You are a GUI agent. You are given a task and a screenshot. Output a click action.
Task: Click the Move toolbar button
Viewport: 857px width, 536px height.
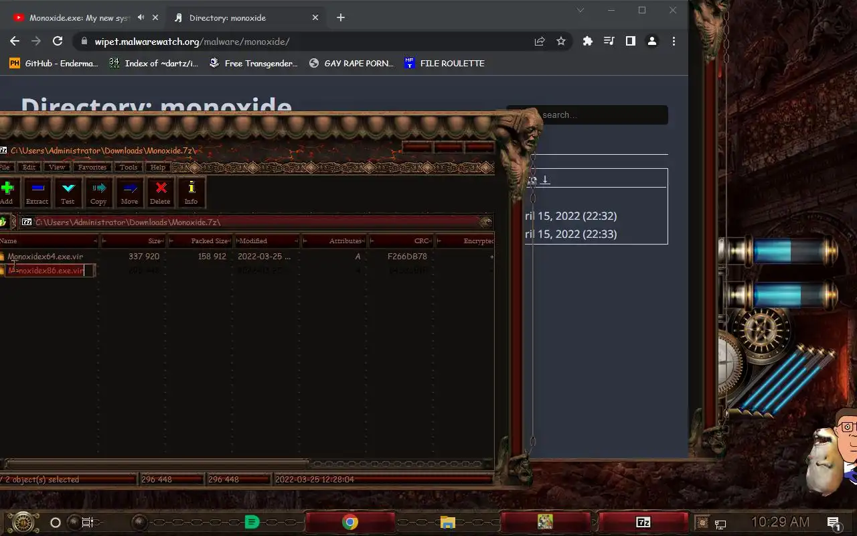click(x=129, y=192)
